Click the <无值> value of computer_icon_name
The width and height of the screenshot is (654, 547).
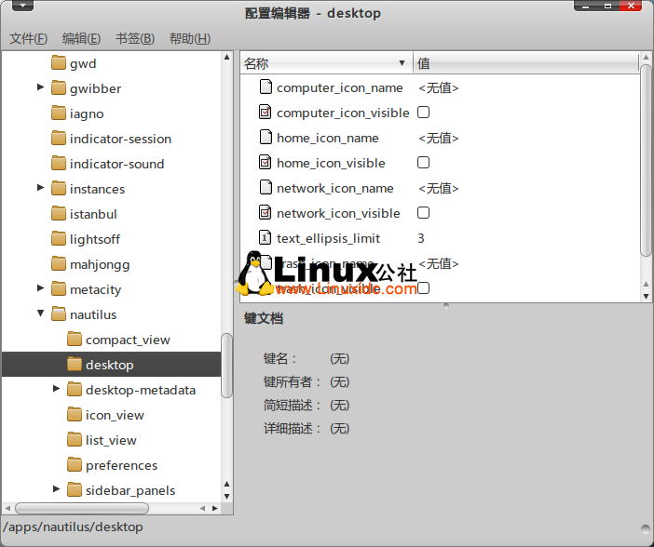point(439,87)
